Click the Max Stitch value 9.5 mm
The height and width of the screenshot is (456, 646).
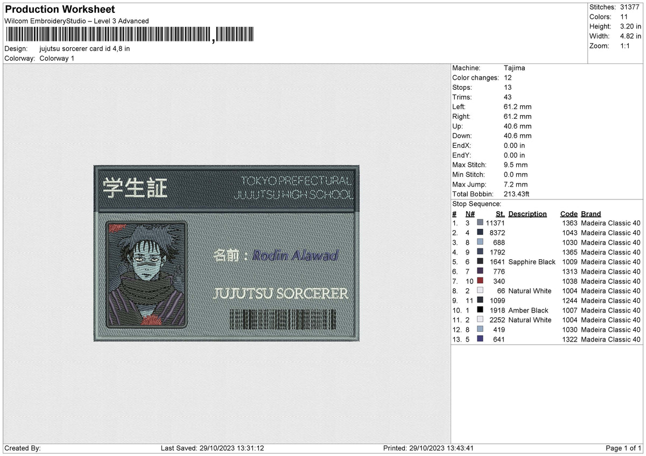516,165
